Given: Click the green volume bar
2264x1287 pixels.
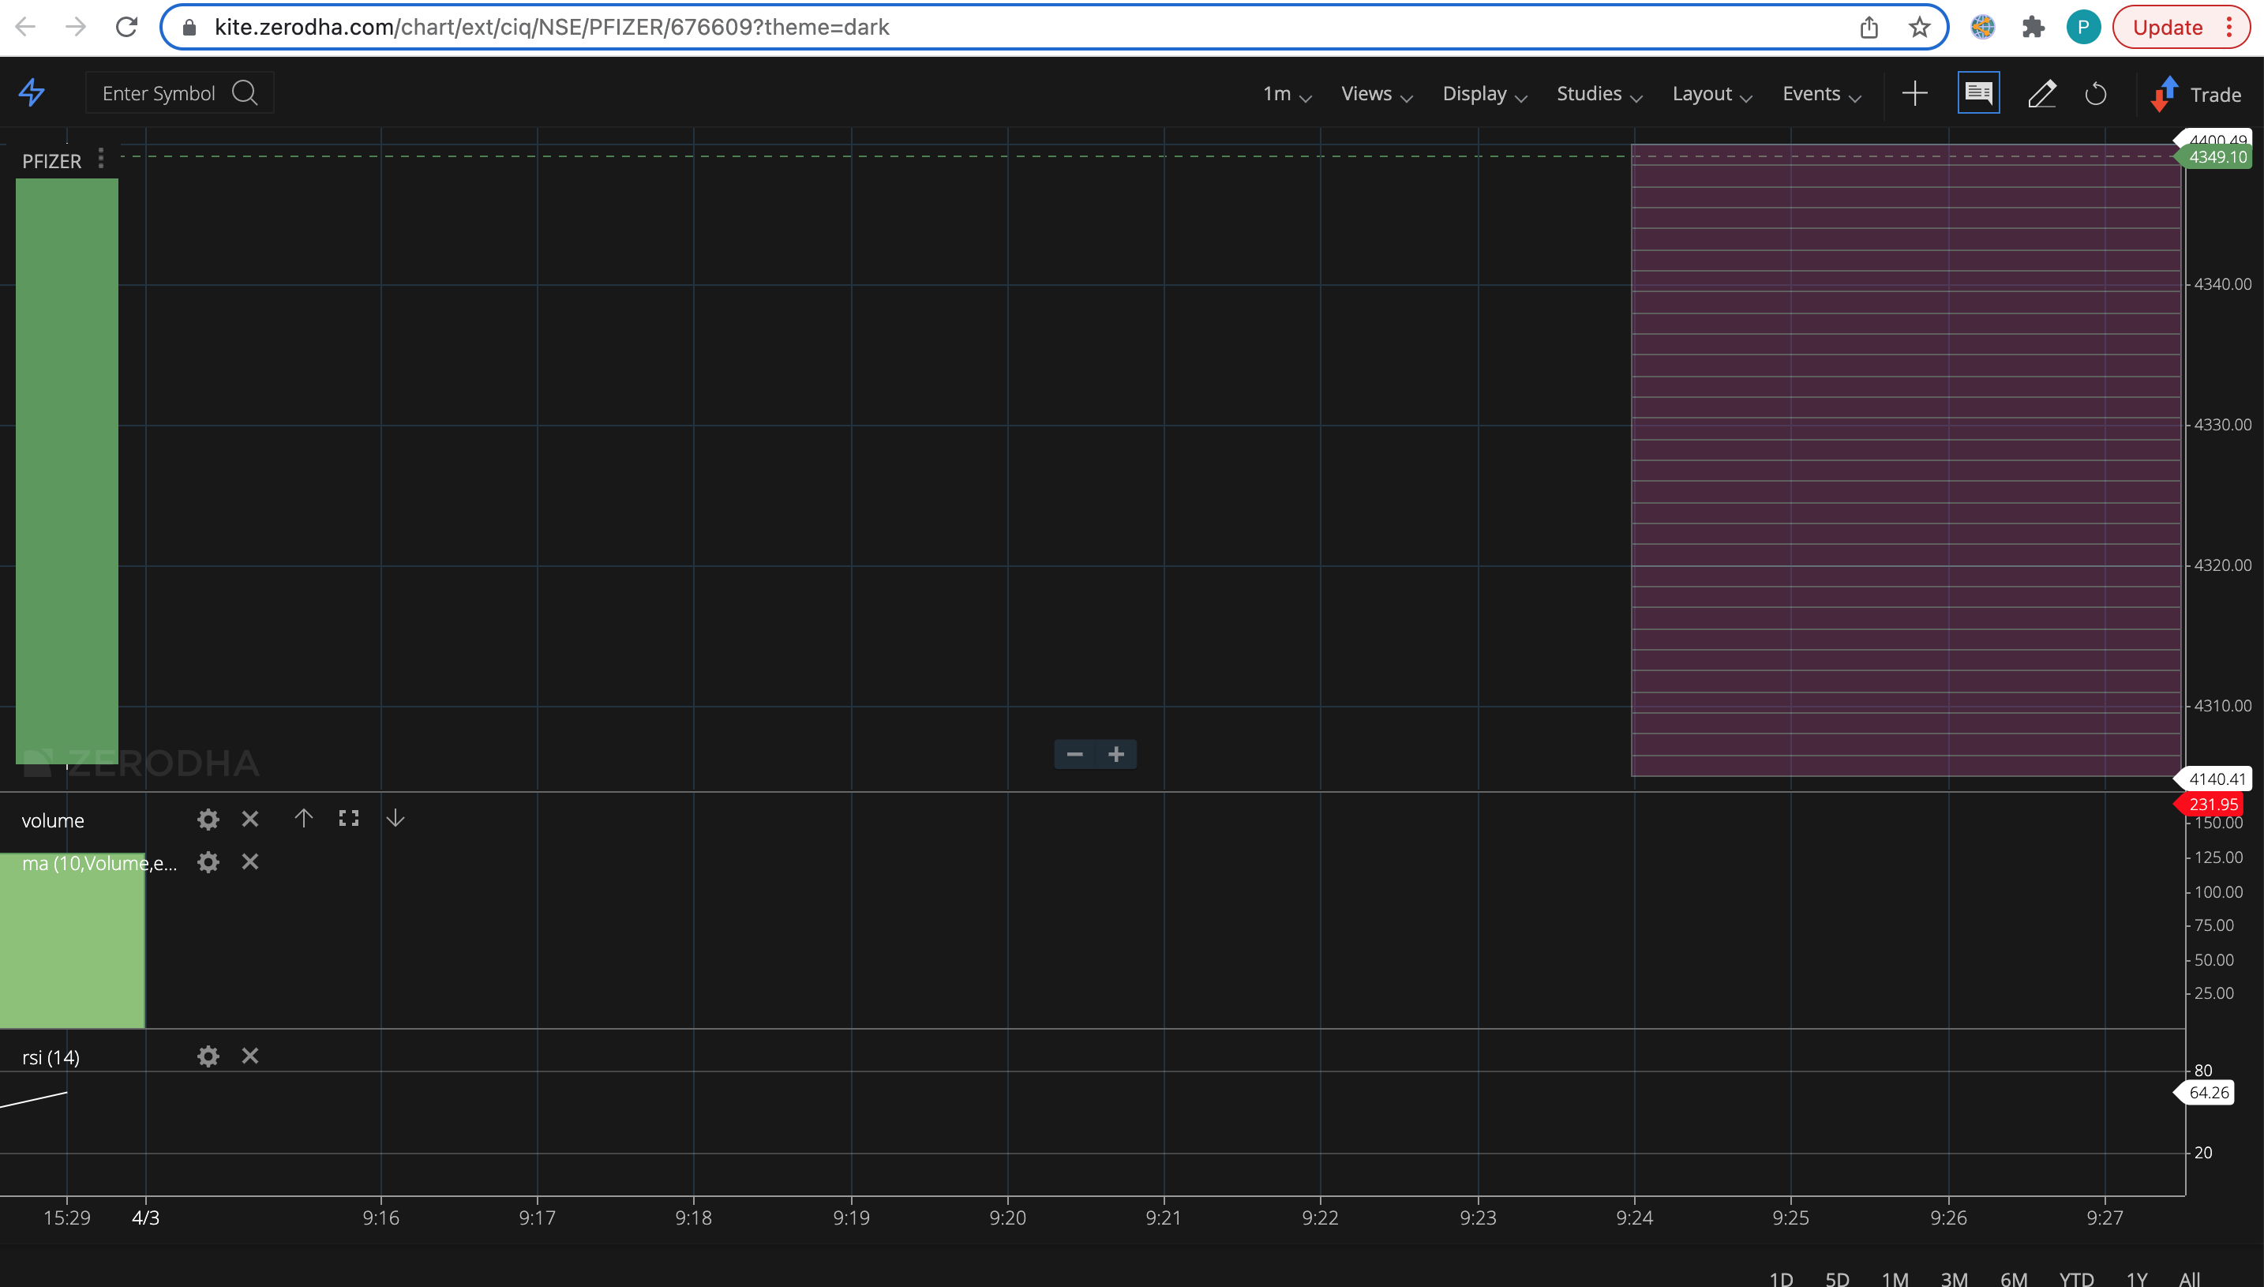Looking at the screenshot, I should [x=73, y=940].
